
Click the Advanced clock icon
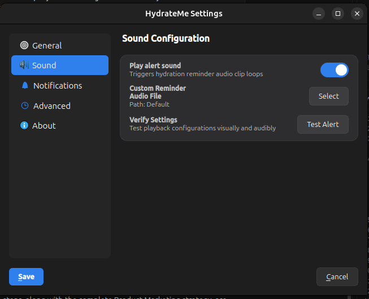click(x=25, y=105)
